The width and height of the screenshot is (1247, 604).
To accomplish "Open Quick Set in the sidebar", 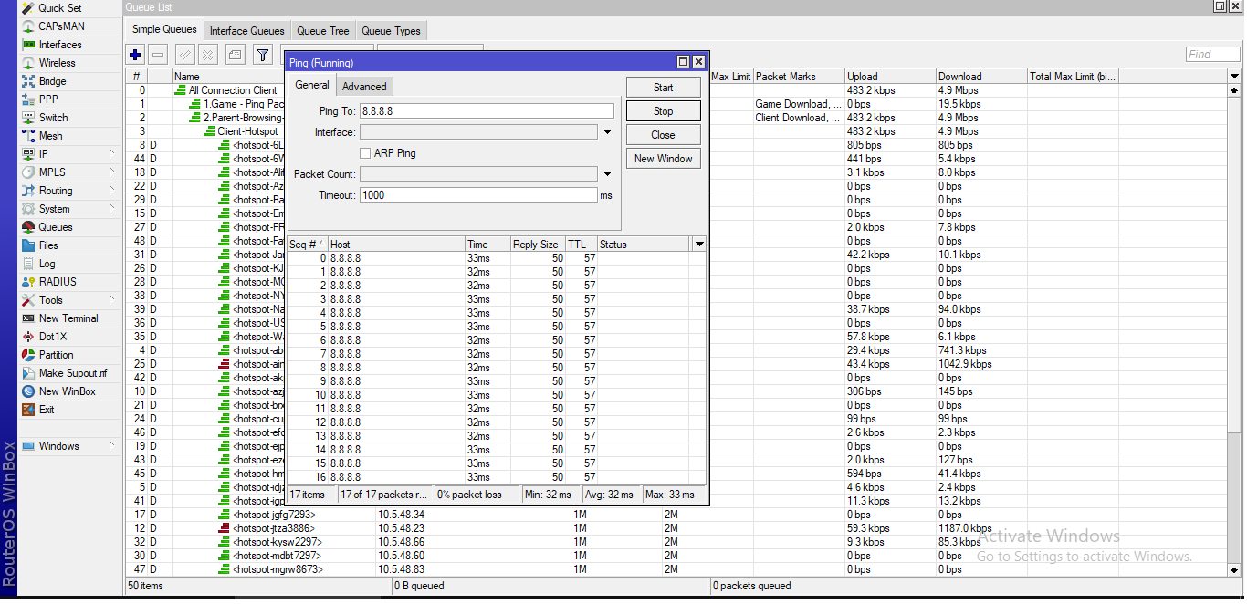I will [59, 8].
